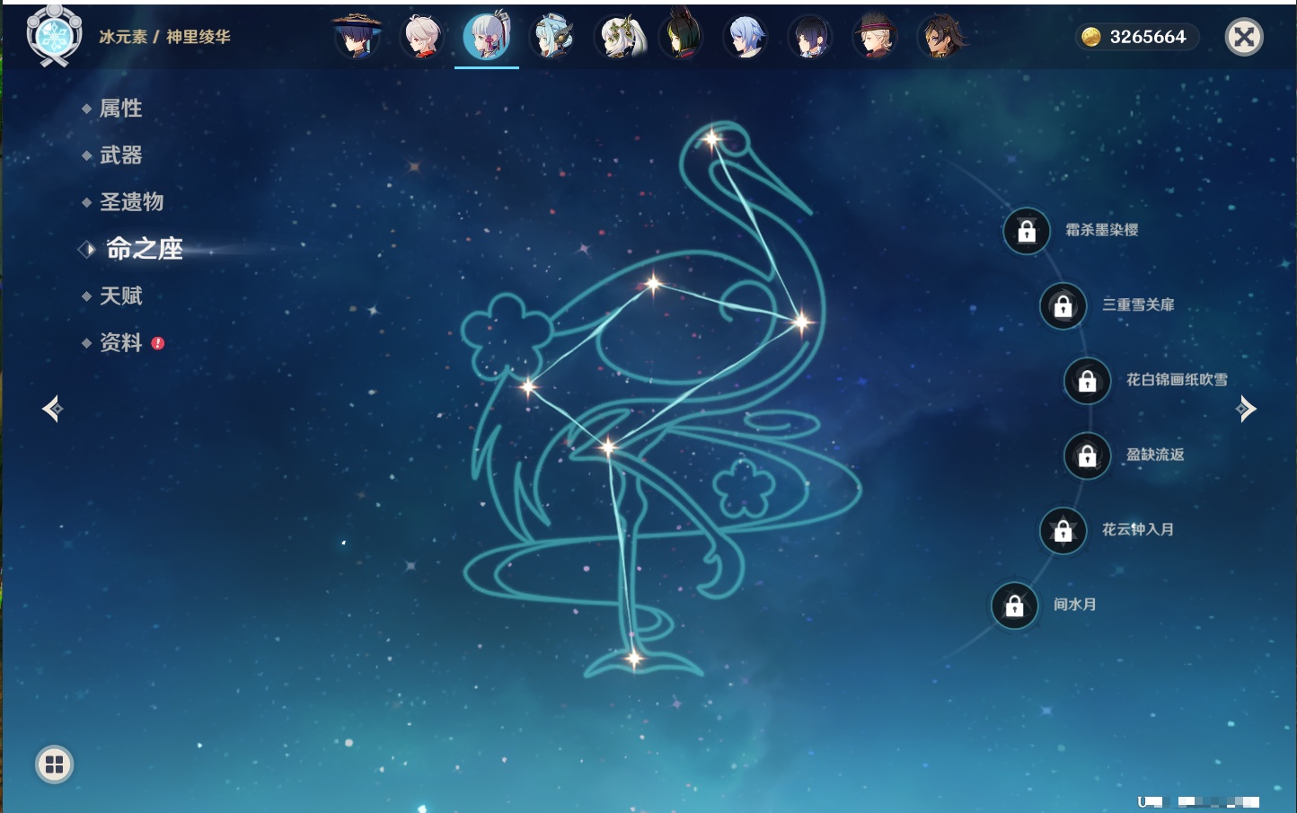The height and width of the screenshot is (813, 1297).
Task: Switch to the 武器 weapon tab
Action: pos(120,155)
